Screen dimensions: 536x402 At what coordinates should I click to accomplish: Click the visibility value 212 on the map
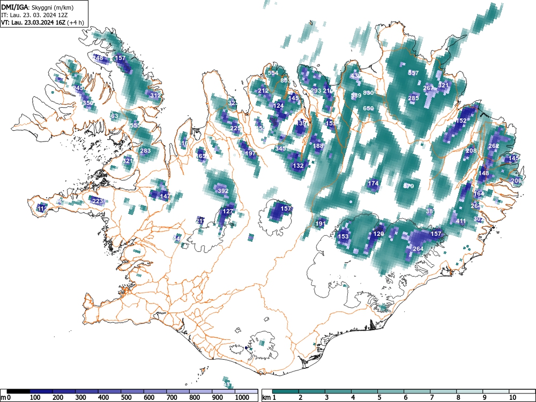[x=263, y=91]
